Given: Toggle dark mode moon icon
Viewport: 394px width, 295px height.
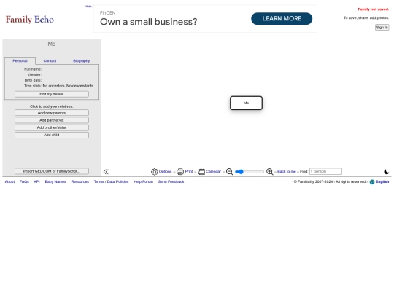Looking at the screenshot, I should (387, 172).
